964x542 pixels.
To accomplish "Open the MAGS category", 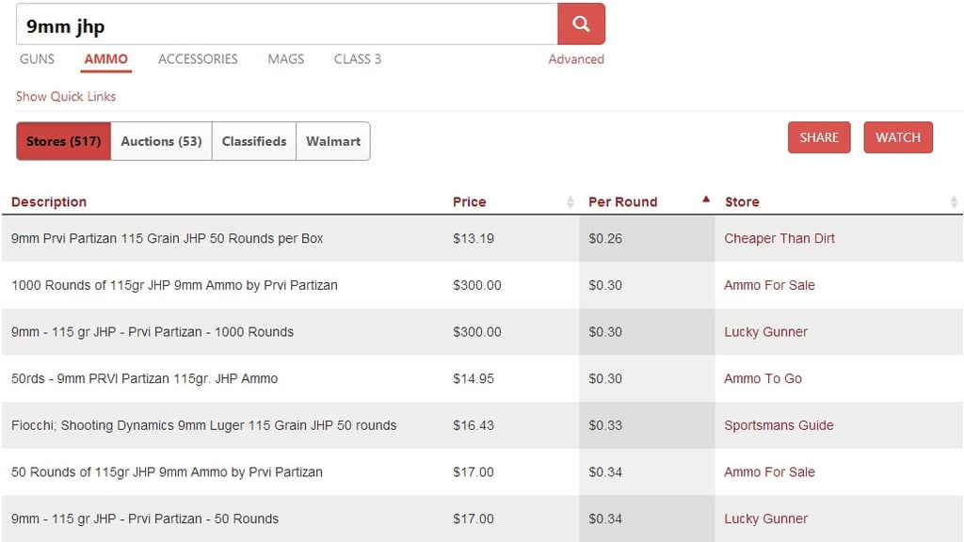I will click(286, 59).
